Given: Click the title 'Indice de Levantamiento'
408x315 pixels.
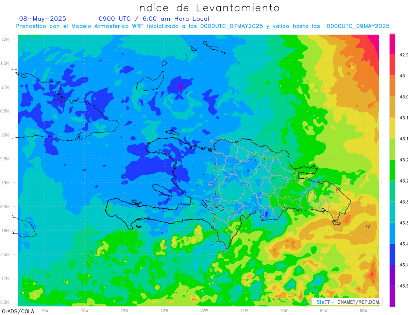Looking at the screenshot, I should click(x=208, y=7).
